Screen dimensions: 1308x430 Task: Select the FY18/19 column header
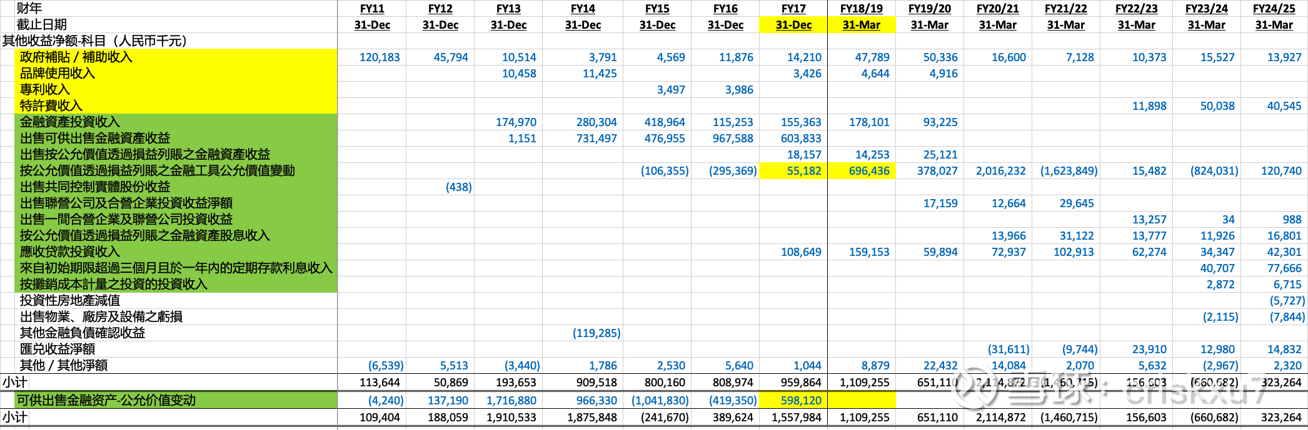click(x=862, y=9)
